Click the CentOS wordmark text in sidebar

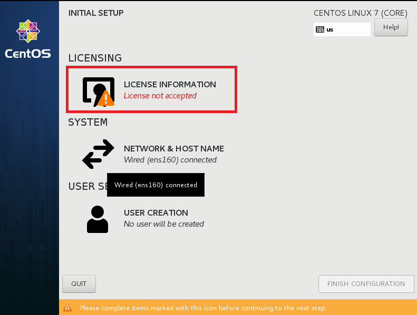click(x=28, y=54)
